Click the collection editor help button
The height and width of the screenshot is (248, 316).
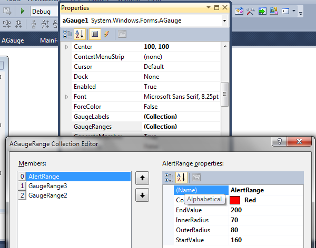(x=280, y=141)
